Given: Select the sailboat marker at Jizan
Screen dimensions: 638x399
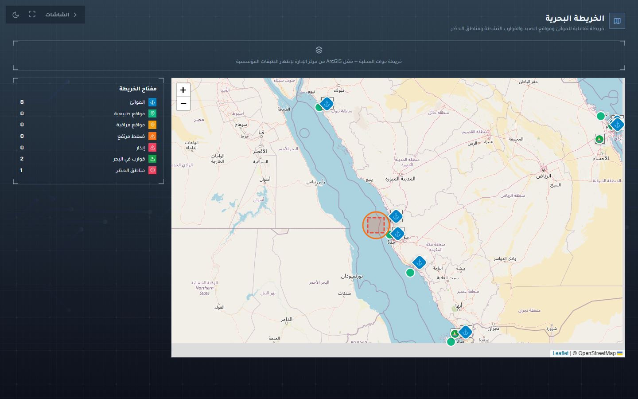Looking at the screenshot, I should click(455, 333).
